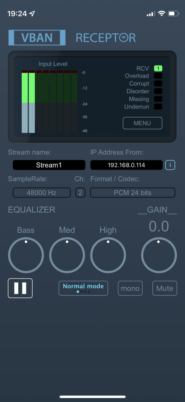This screenshot has width=185, height=402.
Task: Click the 19:24 clock in the status bar
Action: 17,14
